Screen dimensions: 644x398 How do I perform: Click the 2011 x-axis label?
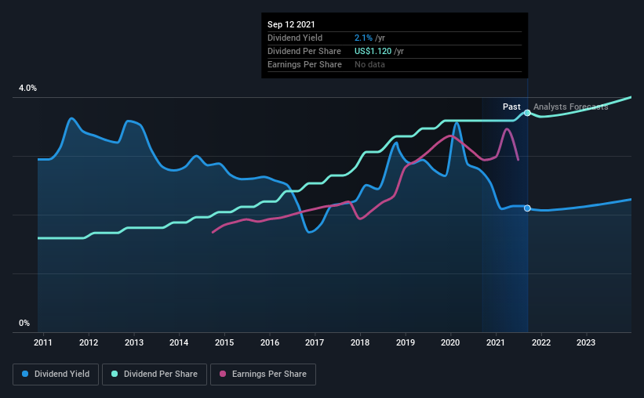(42, 342)
